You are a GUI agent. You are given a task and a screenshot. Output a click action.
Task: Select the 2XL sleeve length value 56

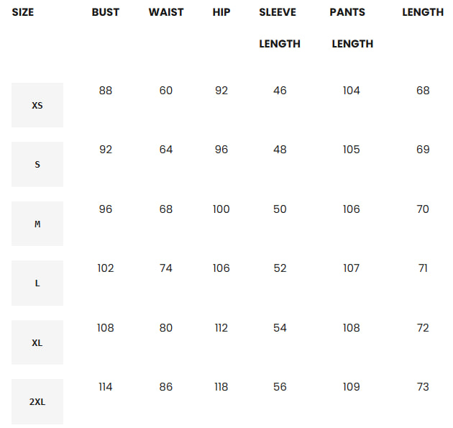pyautogui.click(x=280, y=387)
